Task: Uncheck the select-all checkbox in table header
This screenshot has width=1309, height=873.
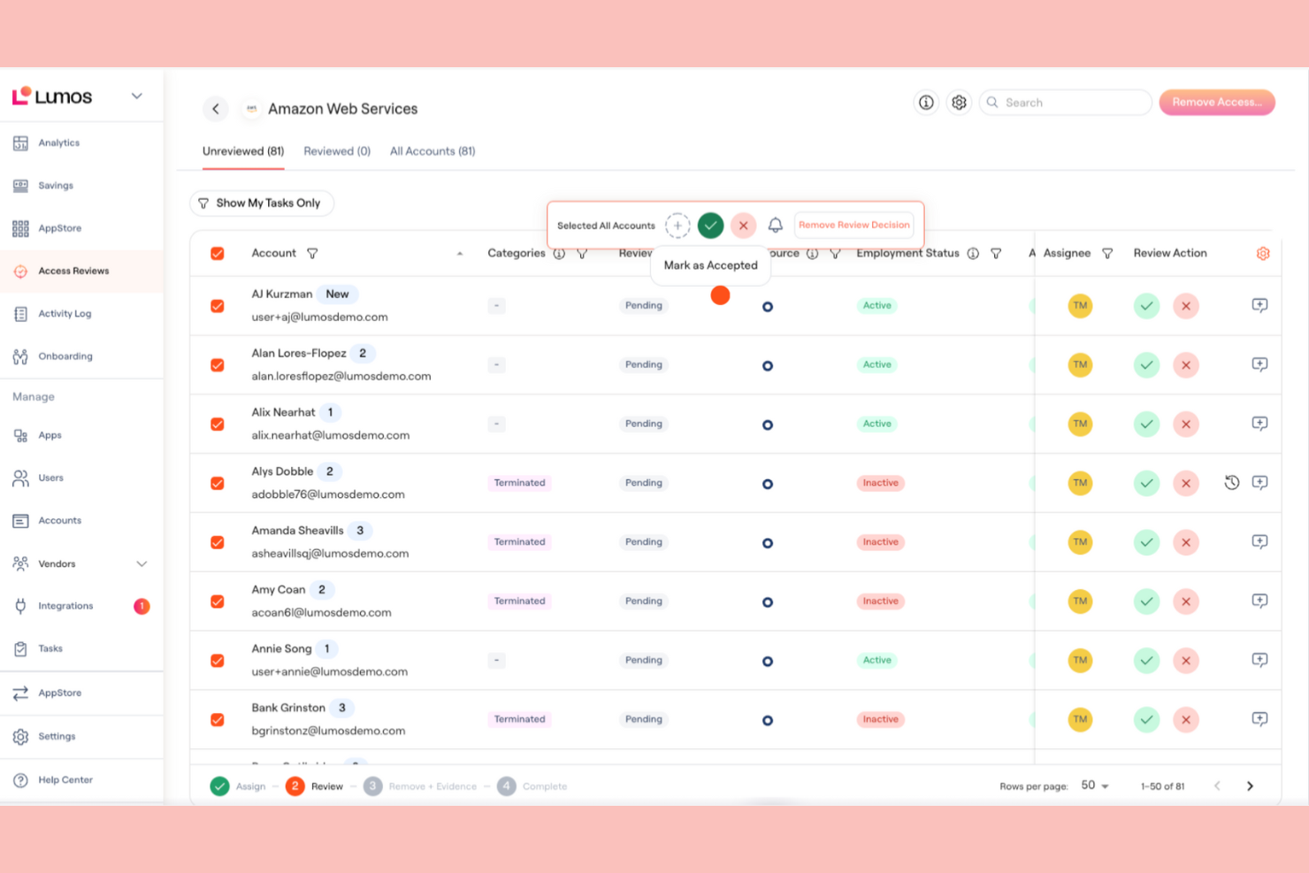Action: pos(217,253)
